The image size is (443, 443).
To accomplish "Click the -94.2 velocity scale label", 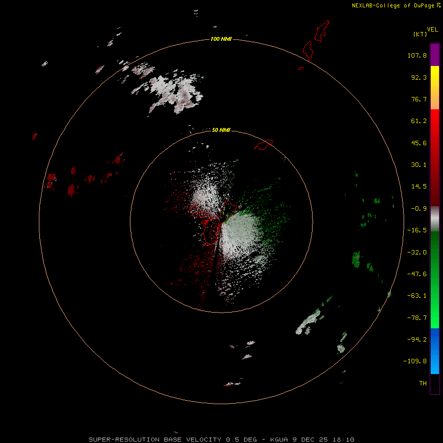I will click(x=417, y=340).
